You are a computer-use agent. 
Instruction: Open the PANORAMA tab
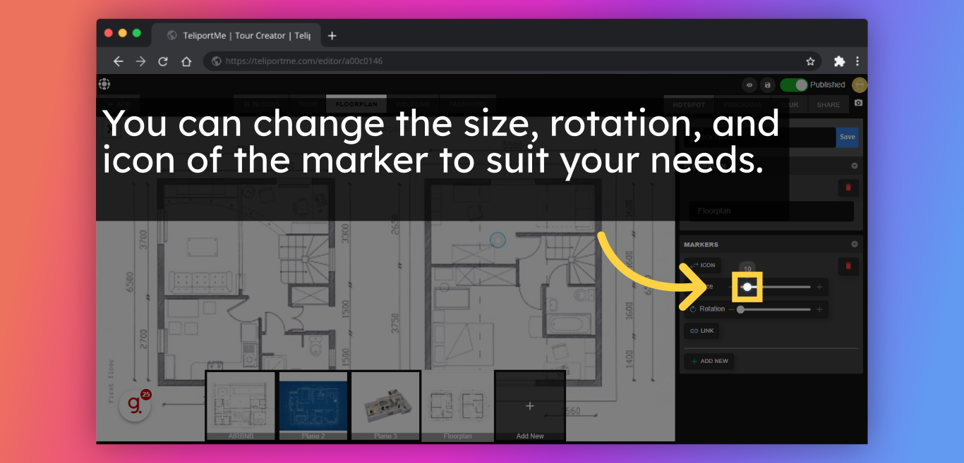coord(742,105)
